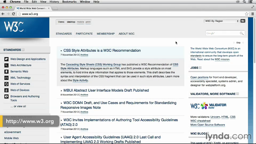Collapse the Validators, More Software section

coord(238,94)
